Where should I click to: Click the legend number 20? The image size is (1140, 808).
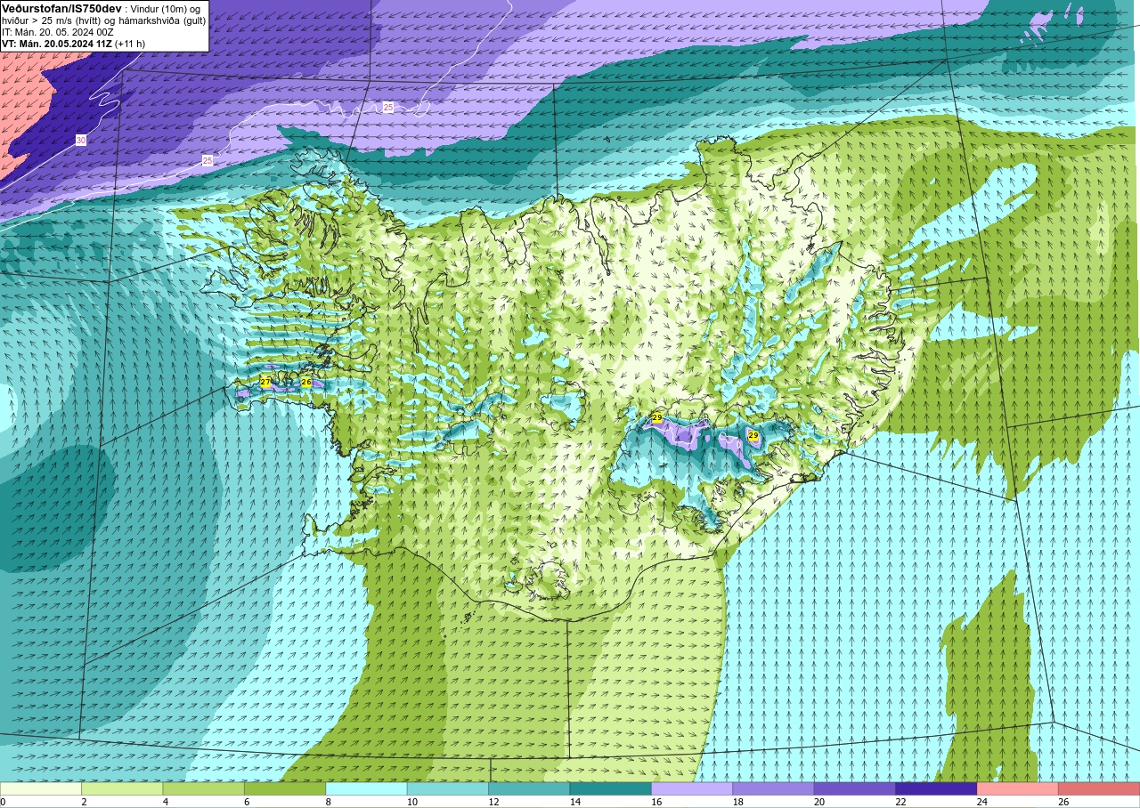click(x=819, y=802)
